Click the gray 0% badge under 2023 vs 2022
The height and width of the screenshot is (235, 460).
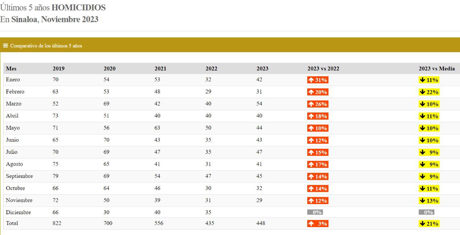pos(315,212)
